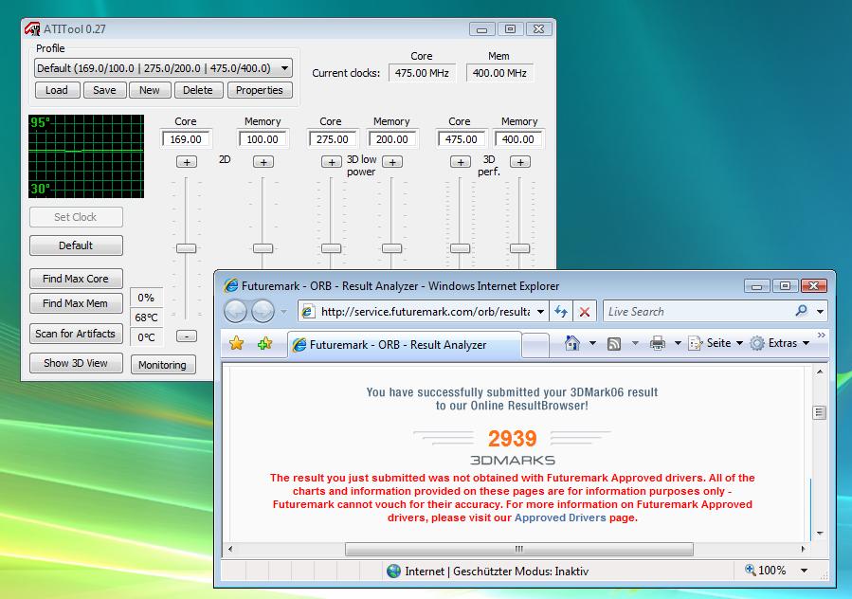Open search provider options dropdown

click(x=820, y=312)
